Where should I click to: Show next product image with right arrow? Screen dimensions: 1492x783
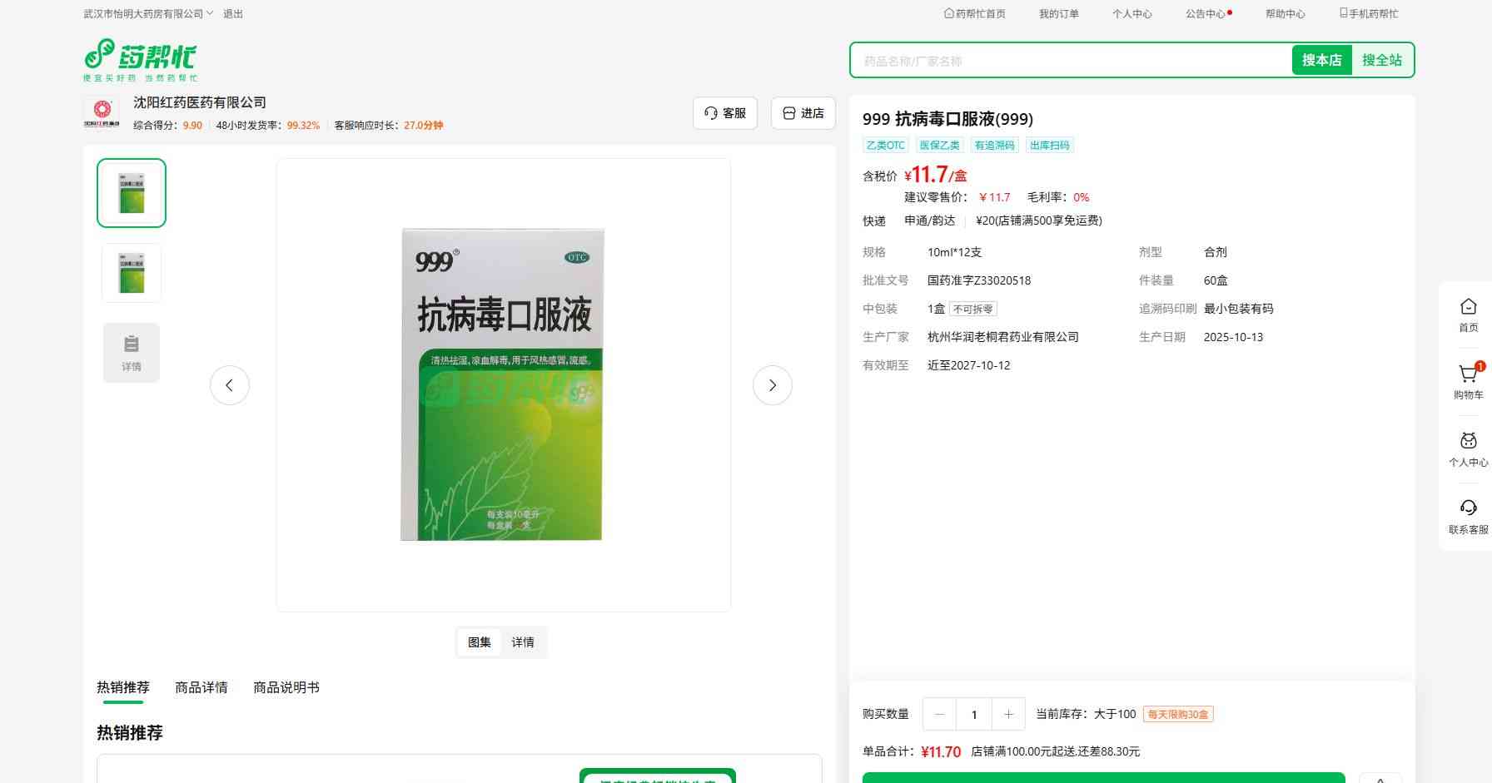(772, 385)
